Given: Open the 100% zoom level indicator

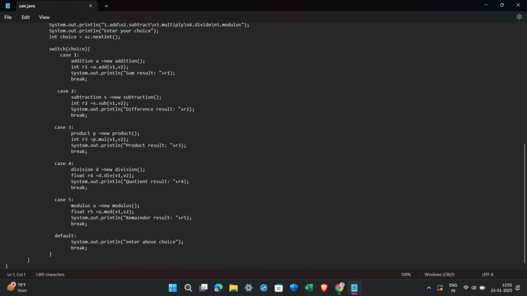Looking at the screenshot, I should [x=406, y=274].
